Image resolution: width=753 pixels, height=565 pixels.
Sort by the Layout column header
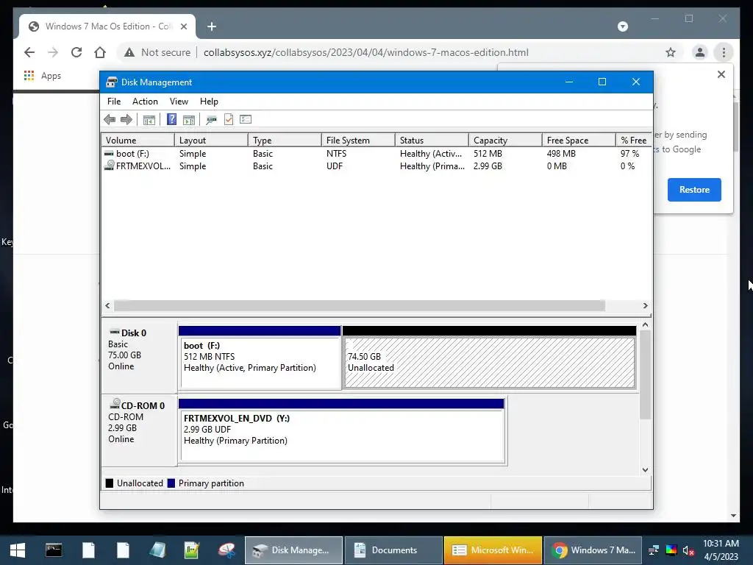[x=211, y=141]
